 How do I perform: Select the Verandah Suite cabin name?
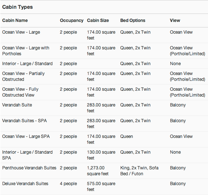[17, 105]
